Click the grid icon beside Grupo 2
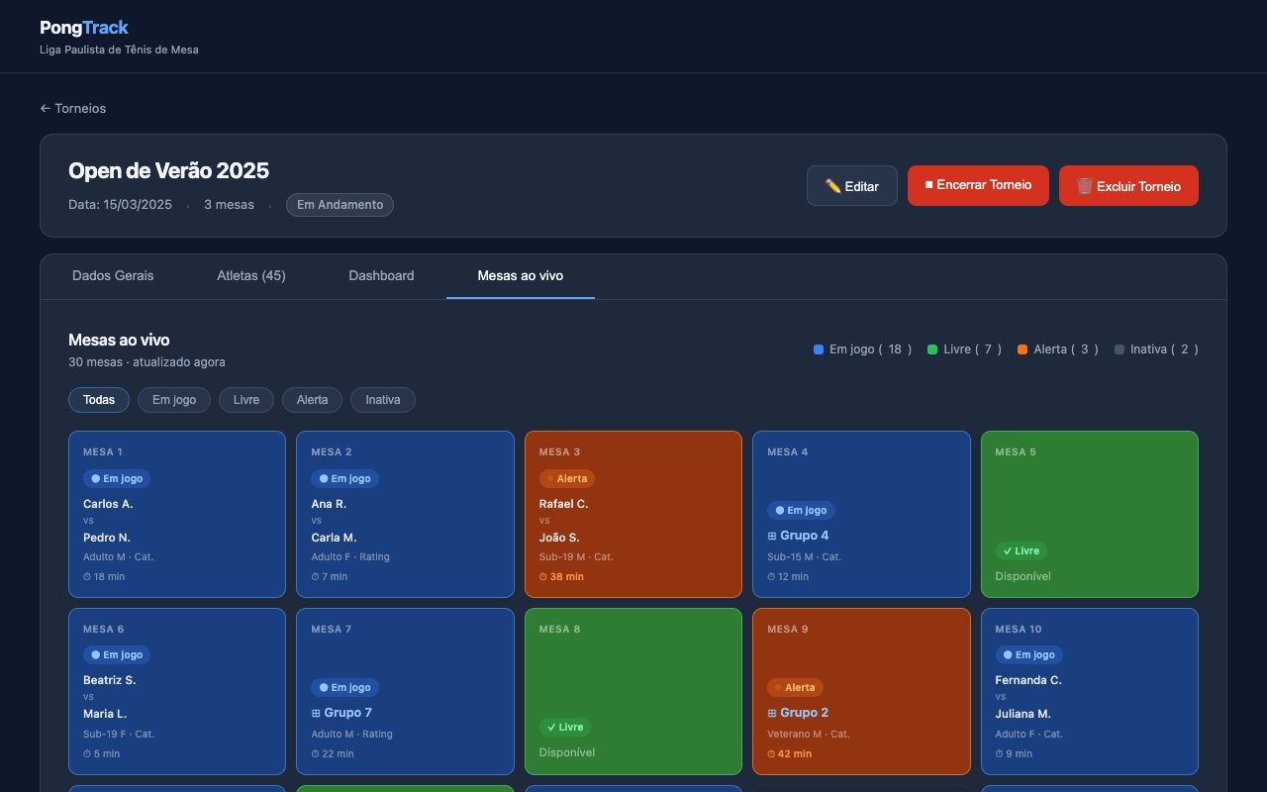 772,713
